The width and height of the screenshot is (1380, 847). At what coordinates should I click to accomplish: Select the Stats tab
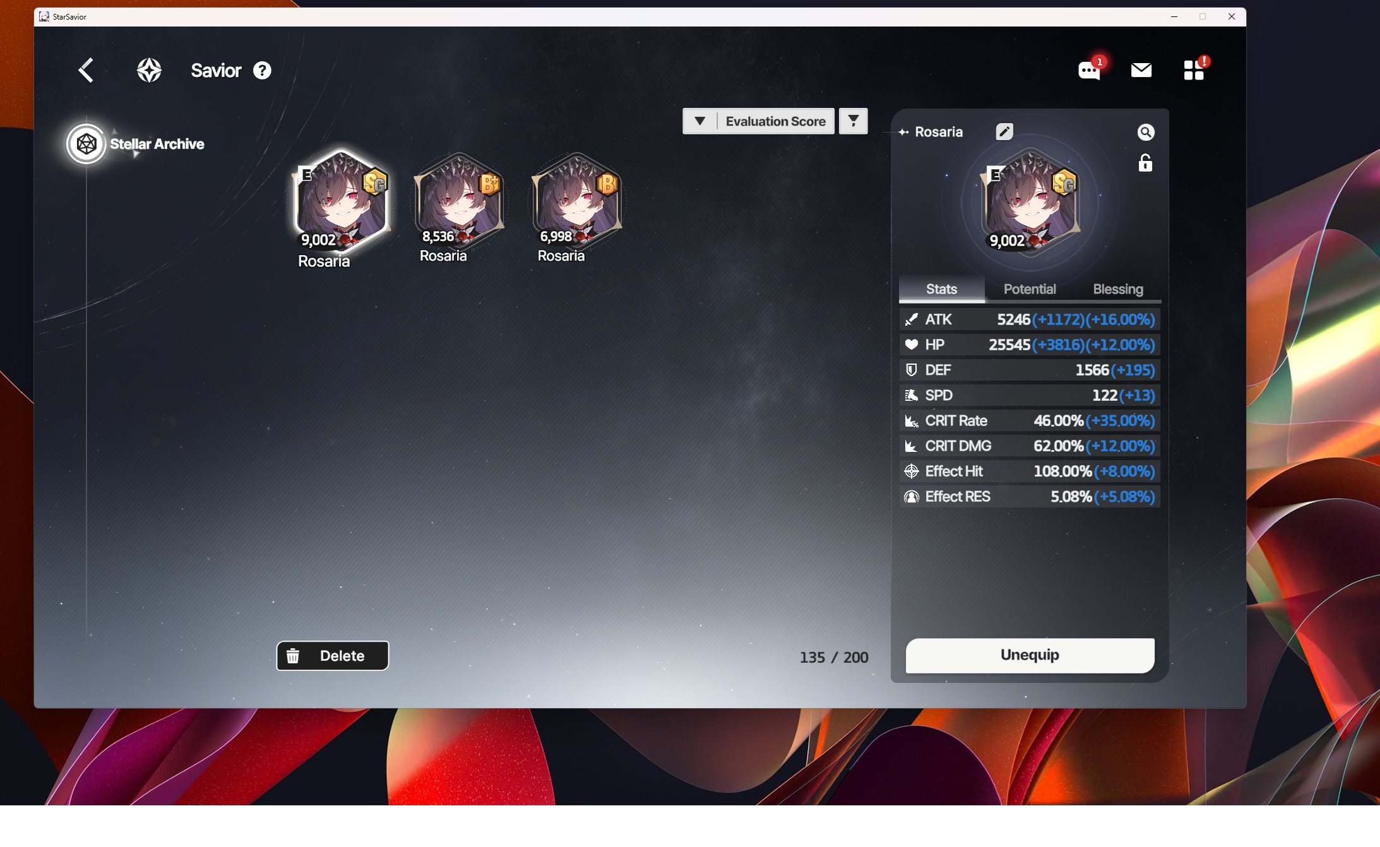[x=941, y=289]
